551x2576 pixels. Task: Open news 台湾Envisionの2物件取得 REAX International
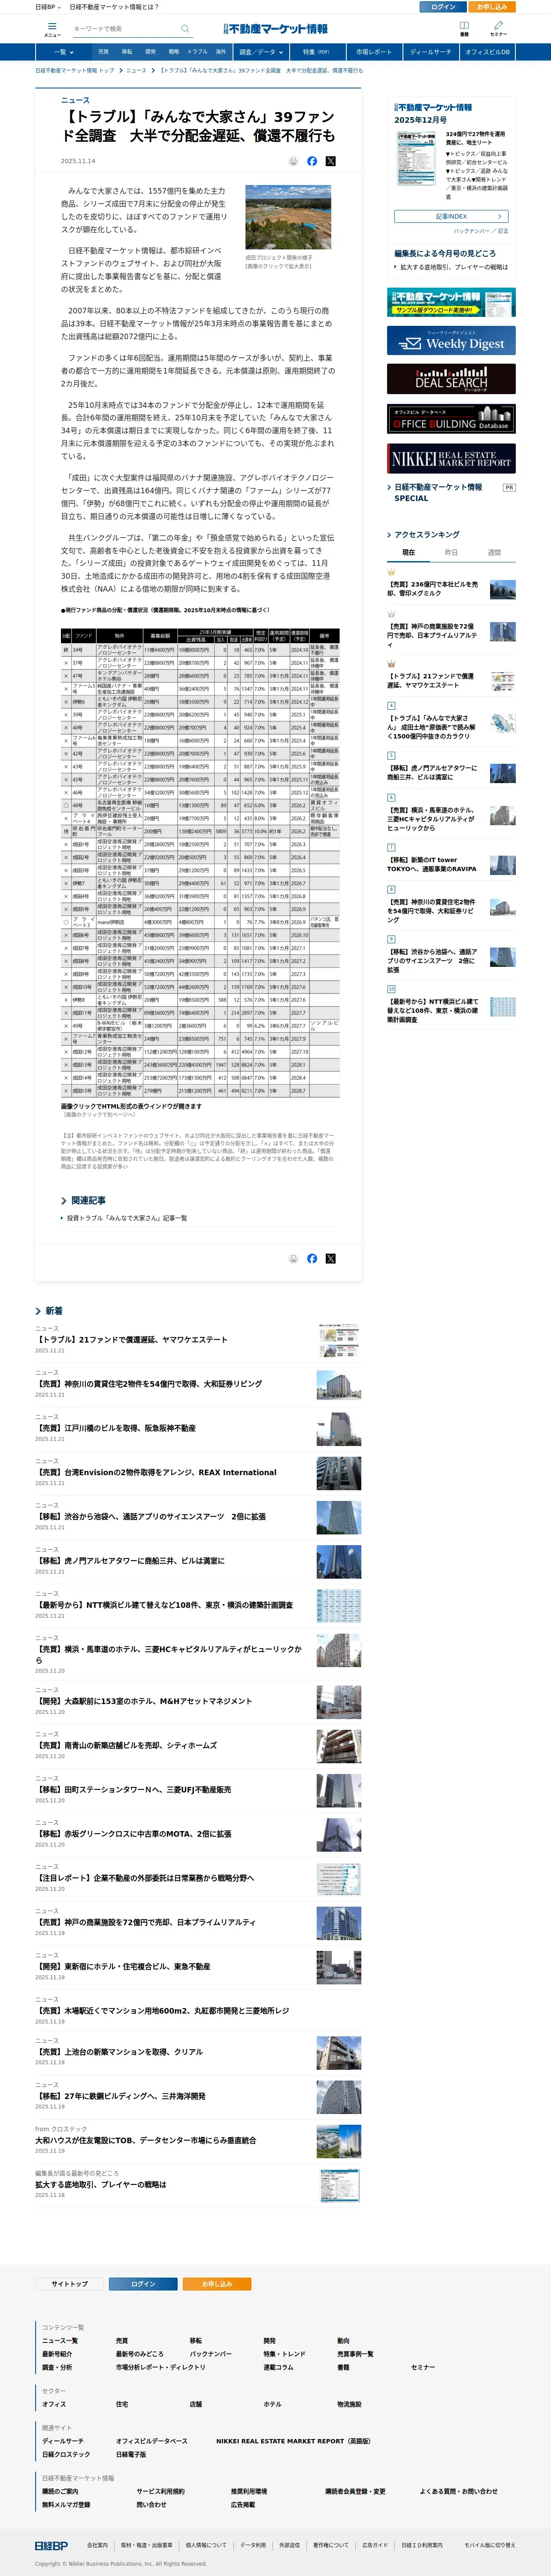156,1472
